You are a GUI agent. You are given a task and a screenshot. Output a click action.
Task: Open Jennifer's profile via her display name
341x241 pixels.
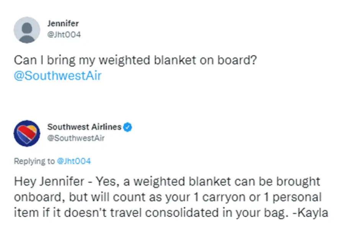63,24
